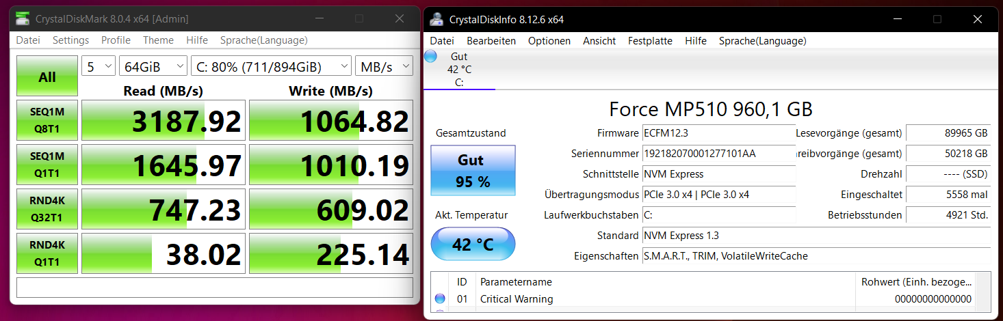The width and height of the screenshot is (1003, 321).
Task: Click the Betriebsstunden value 4921 Std.
Action: [948, 215]
